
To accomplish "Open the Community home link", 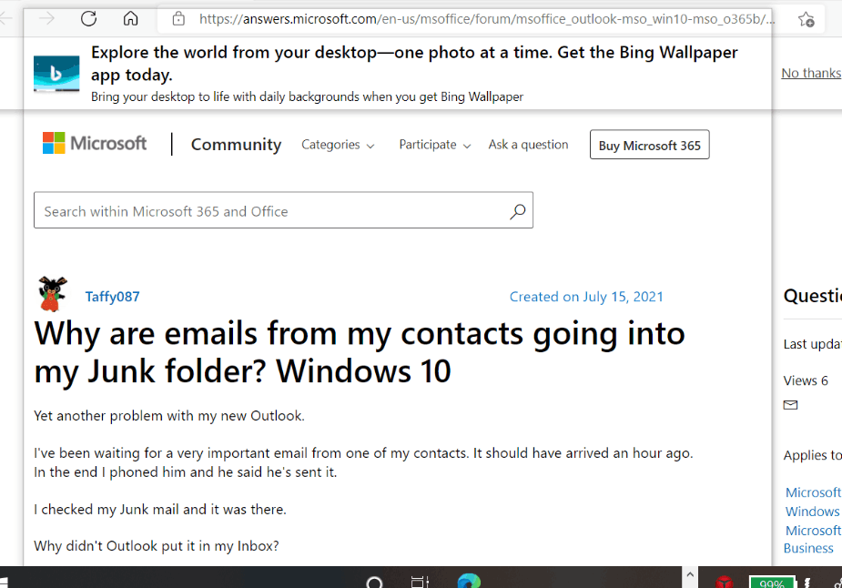I will click(237, 145).
